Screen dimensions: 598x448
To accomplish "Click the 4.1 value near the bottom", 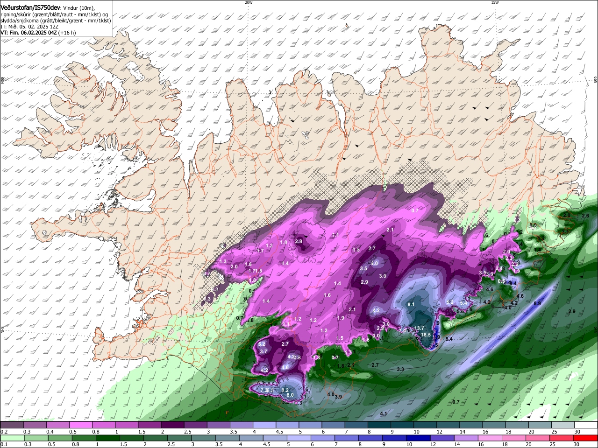I will coord(384,413).
